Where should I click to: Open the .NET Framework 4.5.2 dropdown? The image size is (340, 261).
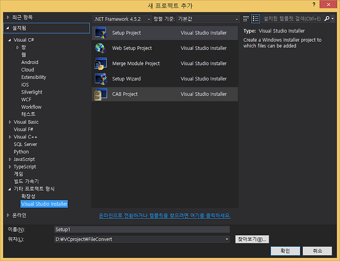coord(122,19)
